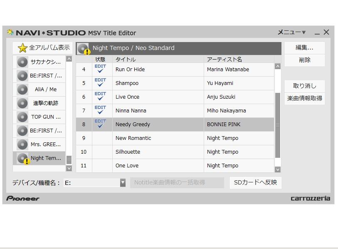
Task: Select the Mrs. GREE... album
Action: point(39,144)
